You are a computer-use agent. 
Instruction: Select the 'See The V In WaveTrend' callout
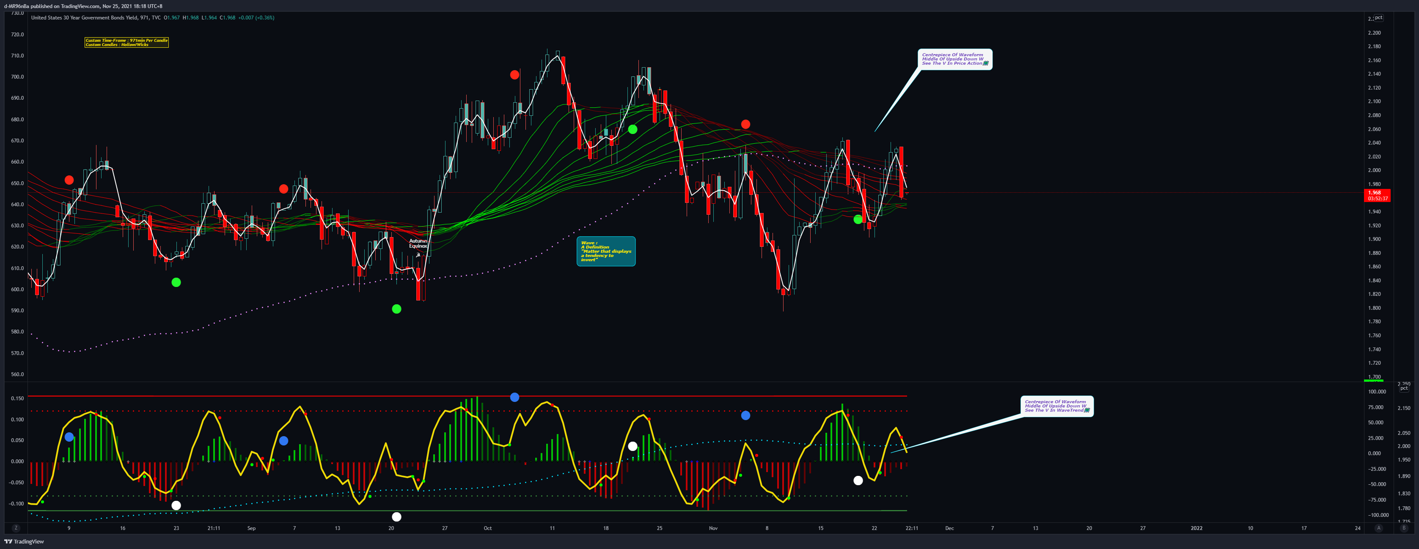point(1056,406)
